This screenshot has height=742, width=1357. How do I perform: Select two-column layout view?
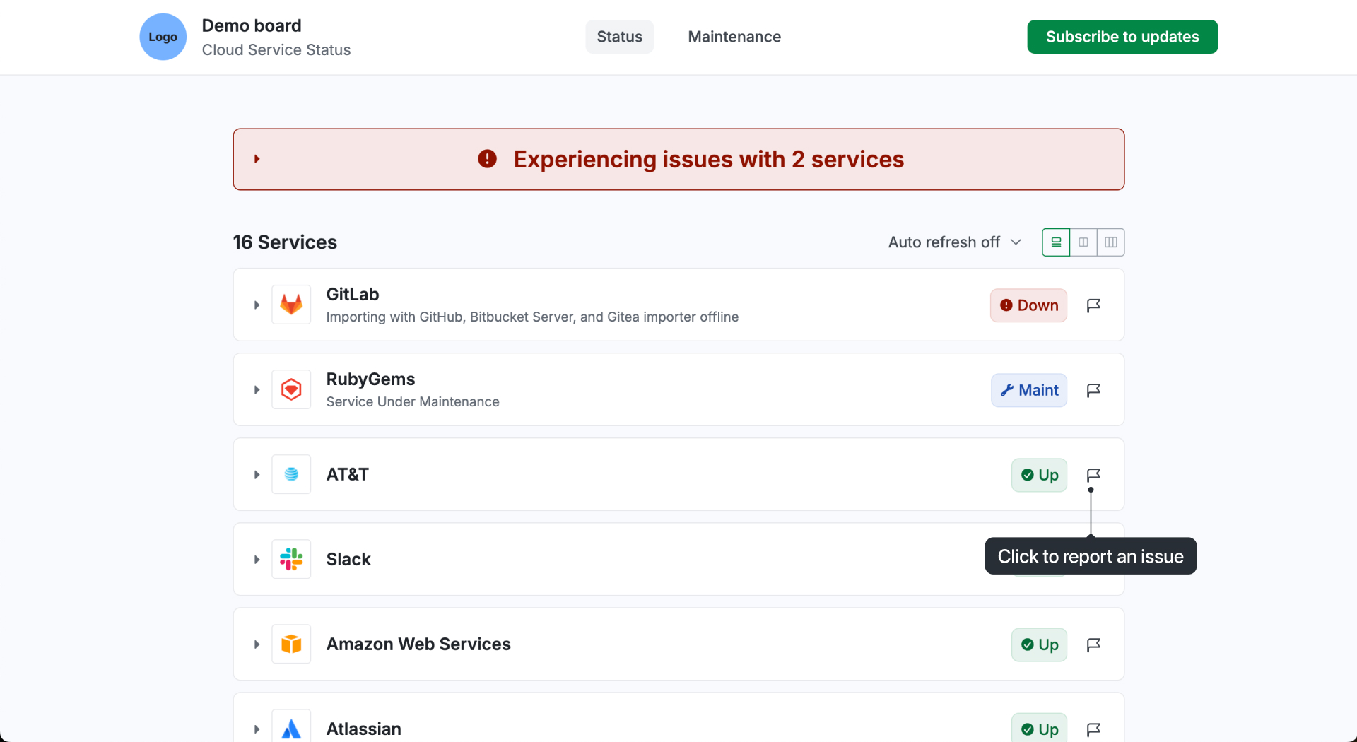[x=1083, y=242]
